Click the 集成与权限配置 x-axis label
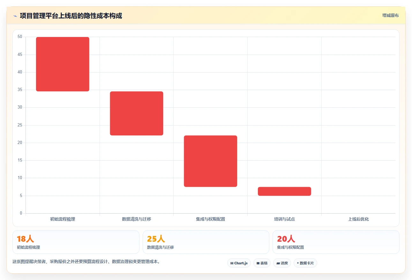This screenshot has width=412, height=280. (211, 219)
